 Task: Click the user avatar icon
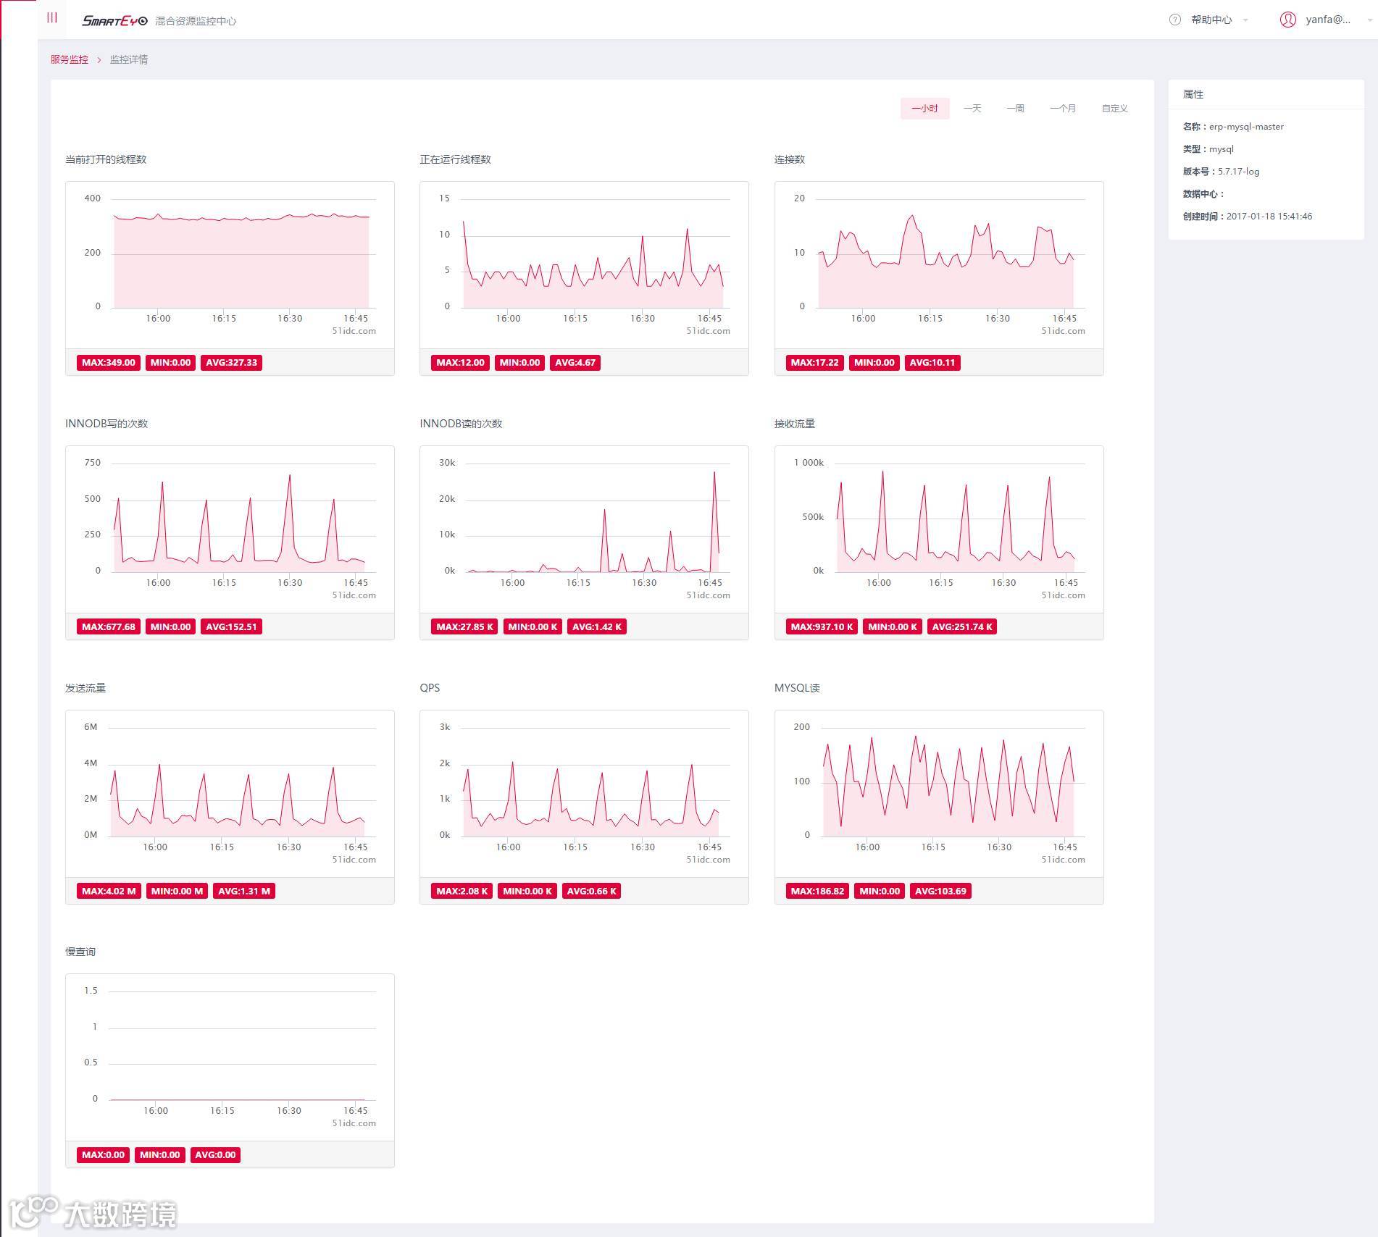[1287, 20]
